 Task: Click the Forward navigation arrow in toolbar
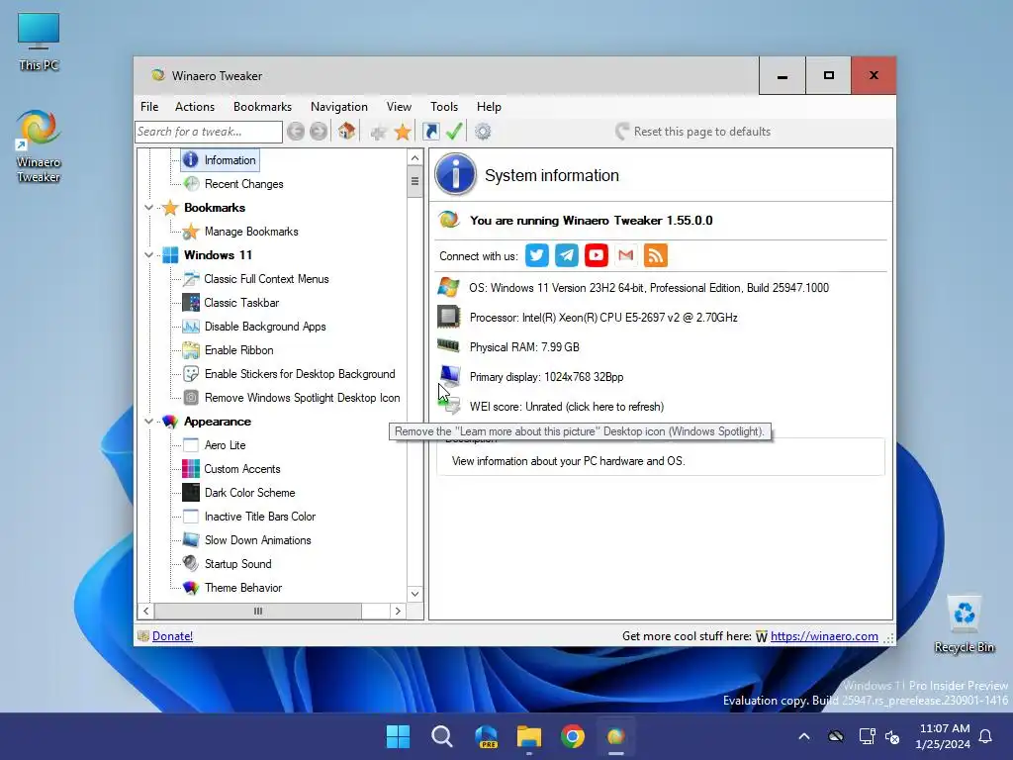click(318, 132)
